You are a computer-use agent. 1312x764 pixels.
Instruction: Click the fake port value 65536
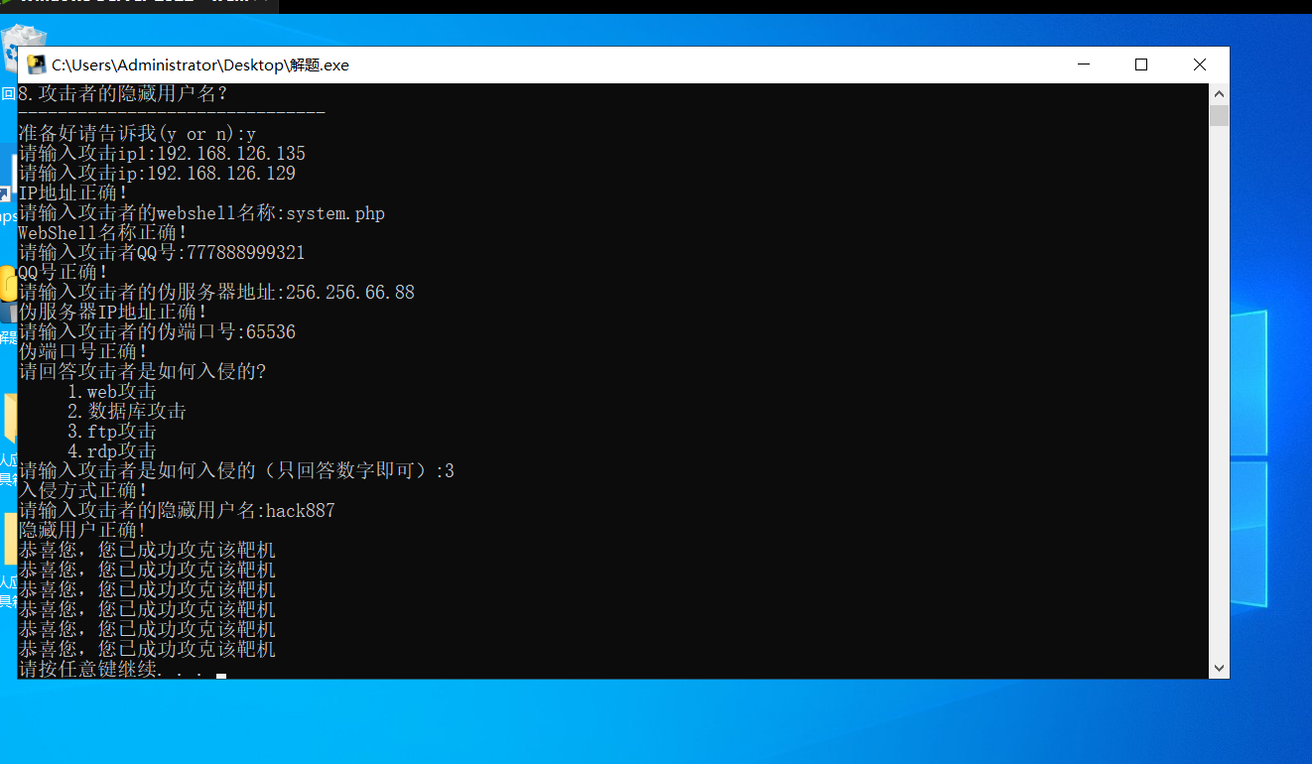(x=271, y=332)
